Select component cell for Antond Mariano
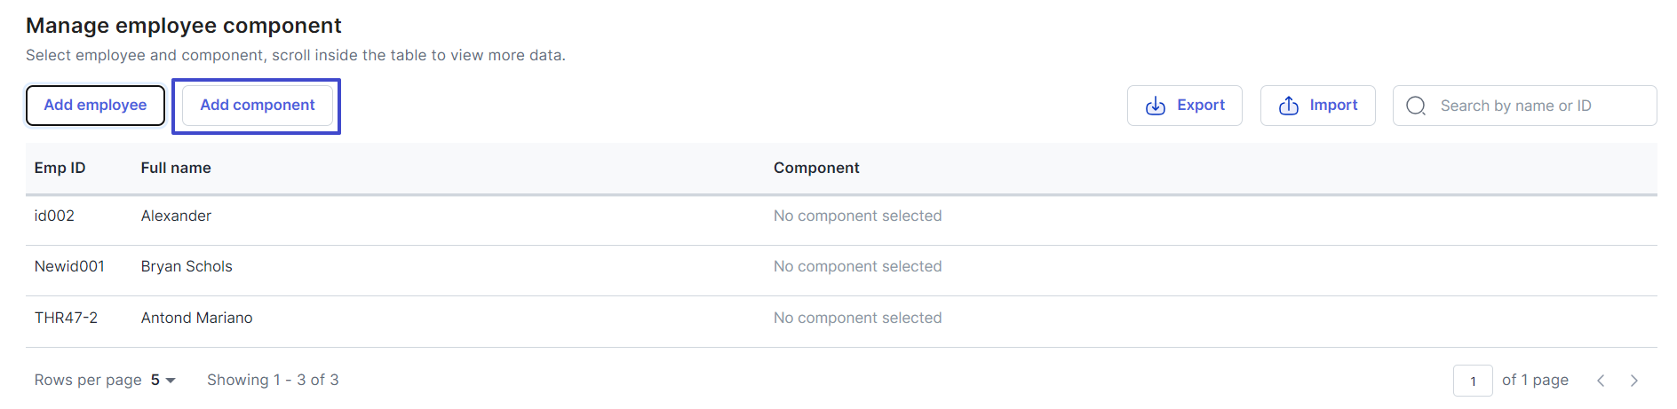 click(x=857, y=318)
